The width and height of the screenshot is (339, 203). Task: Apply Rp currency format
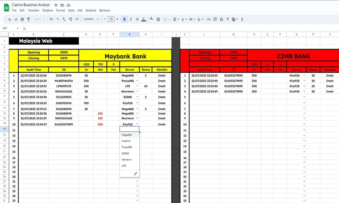pos(51,19)
